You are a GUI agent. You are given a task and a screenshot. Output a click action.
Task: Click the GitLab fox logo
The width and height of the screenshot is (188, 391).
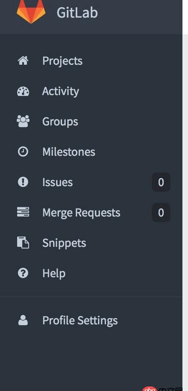coord(31,12)
